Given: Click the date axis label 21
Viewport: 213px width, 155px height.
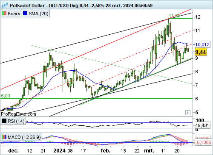Looking at the screenshot, I should click(x=43, y=151).
